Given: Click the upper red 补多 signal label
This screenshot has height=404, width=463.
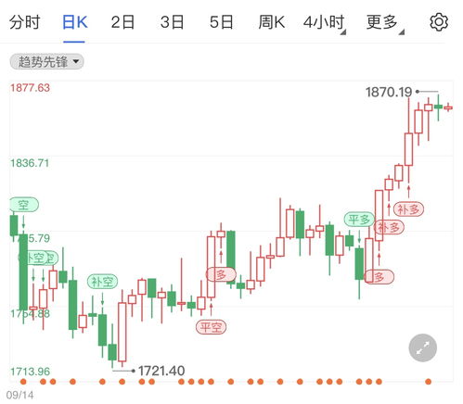Looking at the screenshot, I should point(408,209).
